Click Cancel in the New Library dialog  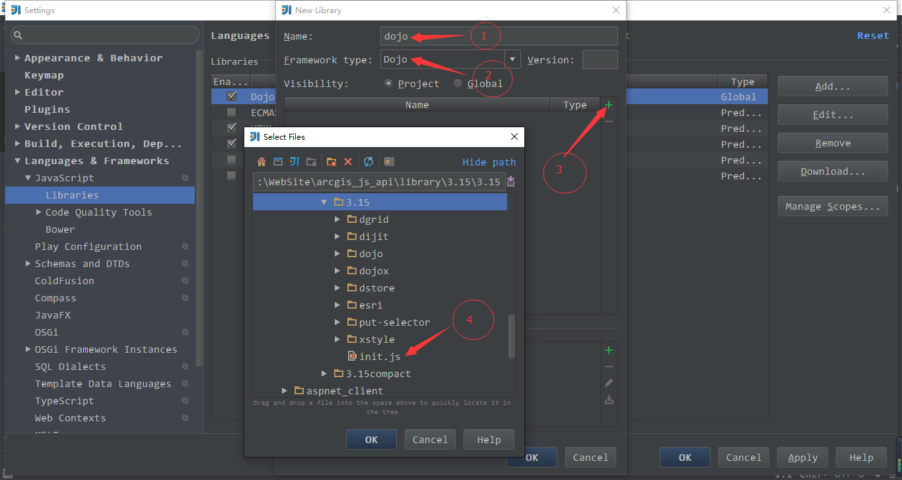point(590,458)
